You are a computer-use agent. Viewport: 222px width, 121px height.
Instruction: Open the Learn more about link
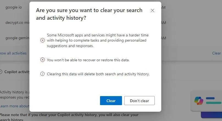click(14, 106)
